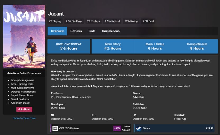Click the GOG.com logo icon

pos(55,128)
